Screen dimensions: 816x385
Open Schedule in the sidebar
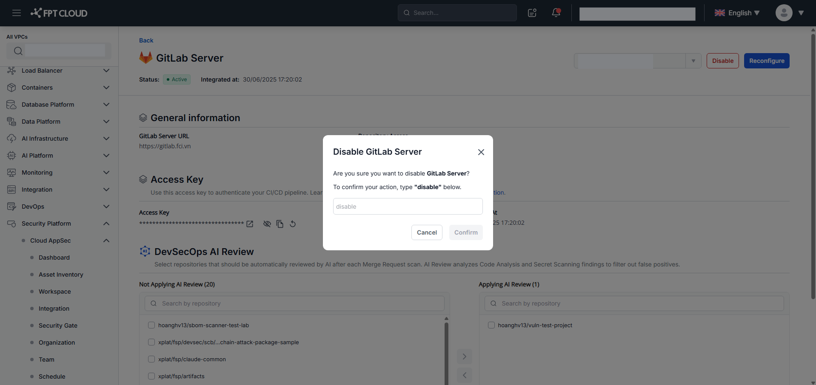(52, 377)
